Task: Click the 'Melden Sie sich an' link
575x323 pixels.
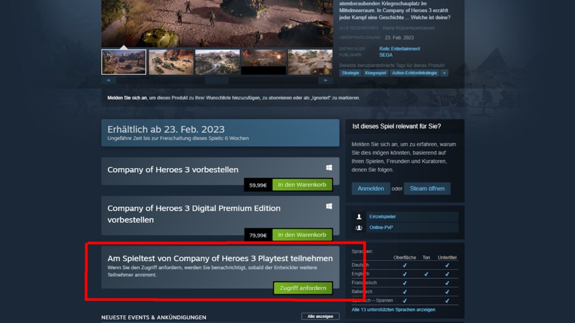Action: [x=127, y=97]
